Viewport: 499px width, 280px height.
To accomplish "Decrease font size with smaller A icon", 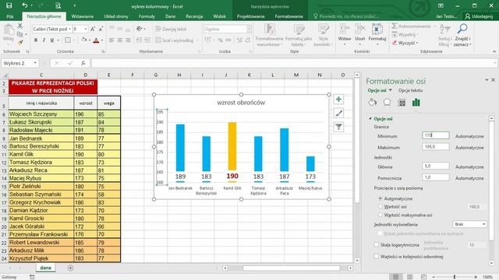I will [101, 29].
